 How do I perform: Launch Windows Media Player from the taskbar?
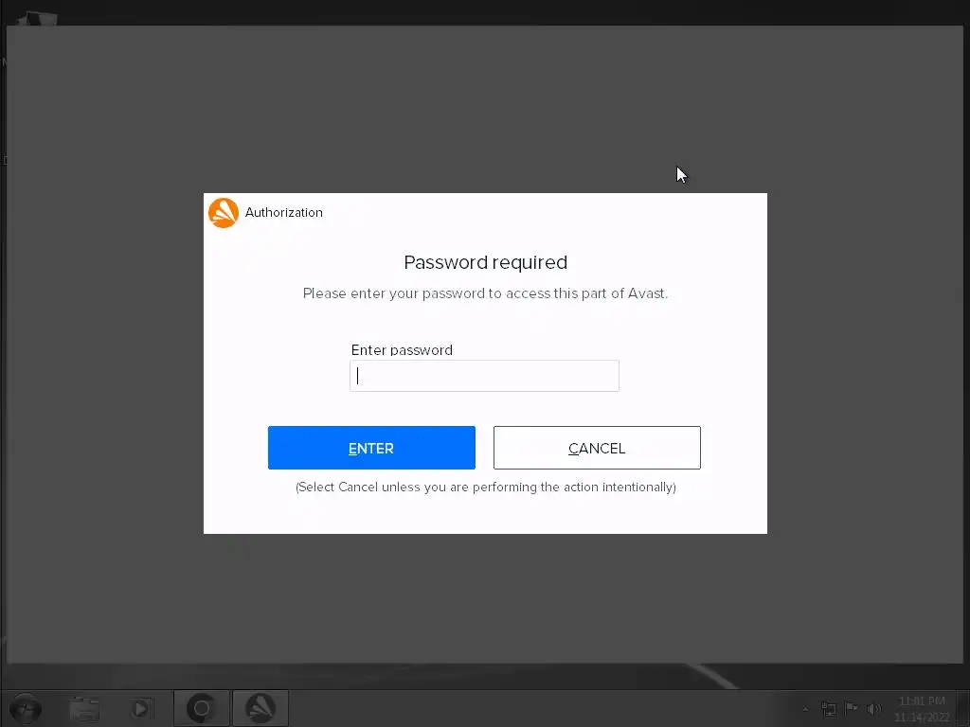click(x=141, y=708)
